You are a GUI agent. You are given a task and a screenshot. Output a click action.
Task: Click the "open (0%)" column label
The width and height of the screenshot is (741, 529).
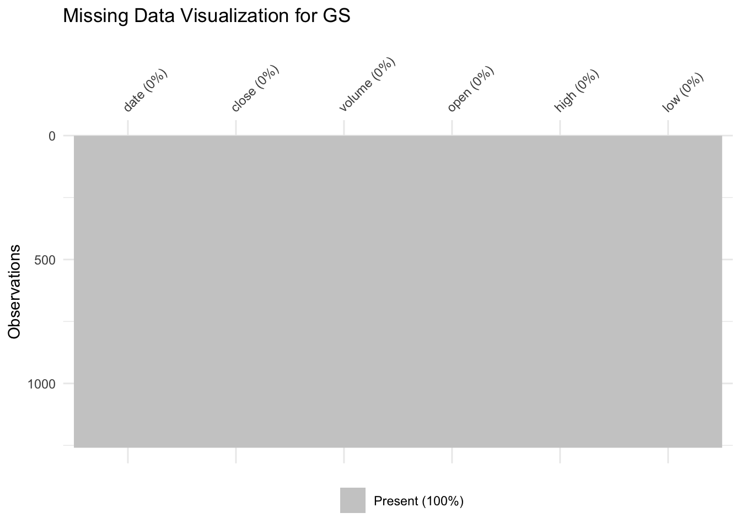click(x=470, y=89)
